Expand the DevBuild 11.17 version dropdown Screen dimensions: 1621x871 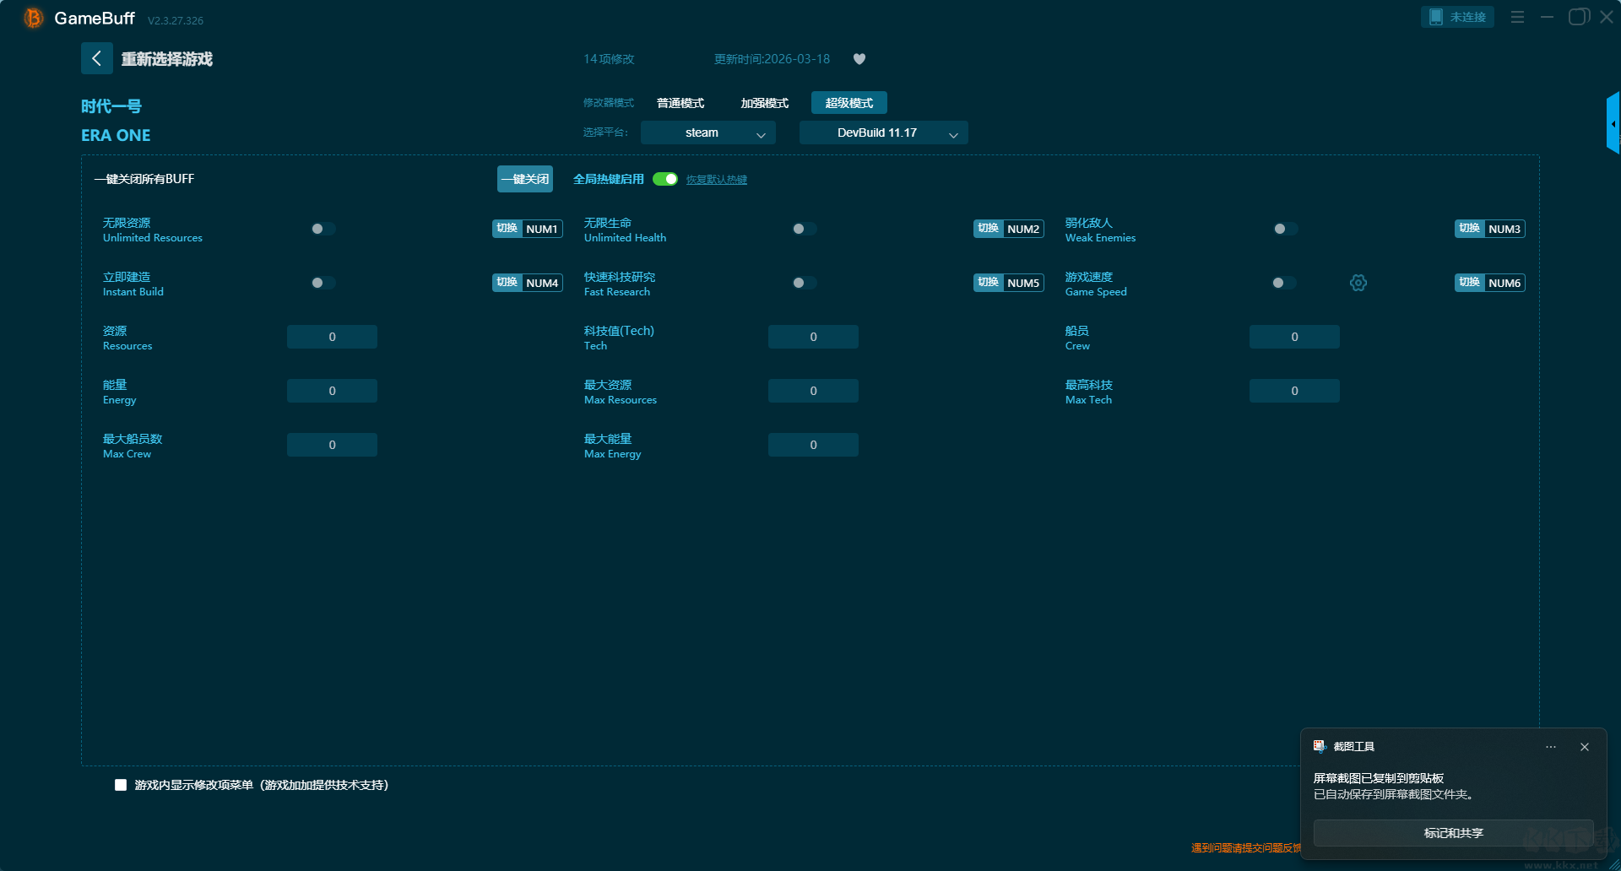click(883, 133)
